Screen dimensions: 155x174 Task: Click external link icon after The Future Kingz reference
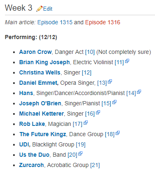click(118, 133)
